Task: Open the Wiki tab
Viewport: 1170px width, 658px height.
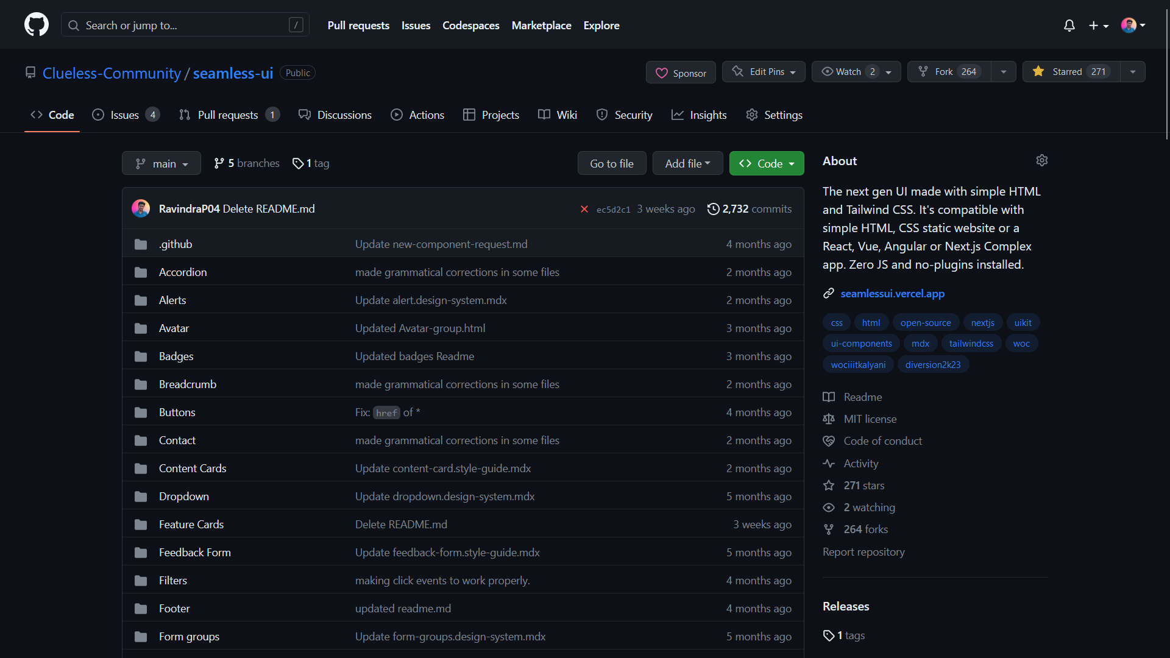Action: point(558,115)
